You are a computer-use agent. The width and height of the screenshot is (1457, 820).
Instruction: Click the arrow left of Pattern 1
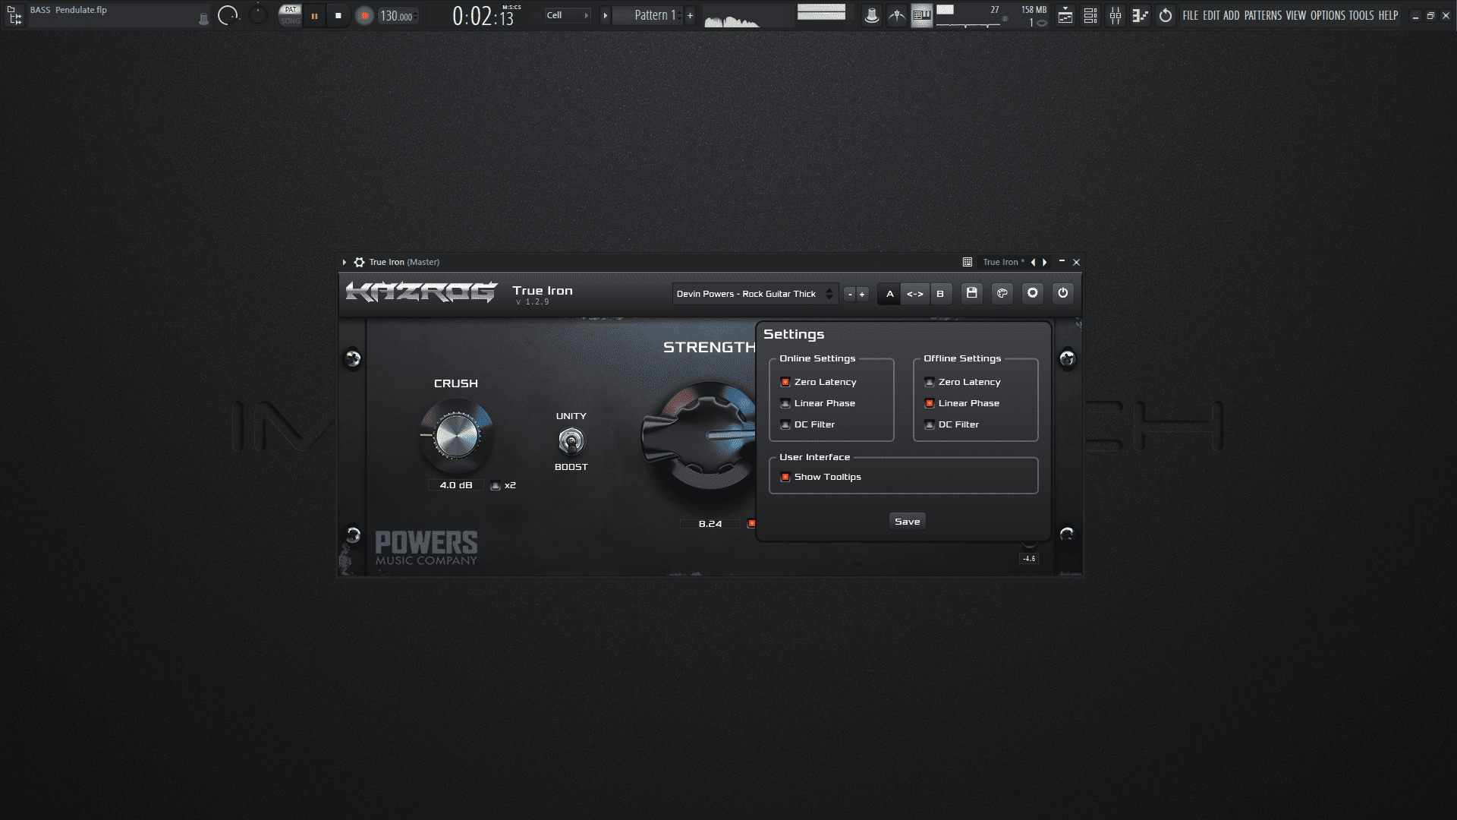(x=605, y=15)
